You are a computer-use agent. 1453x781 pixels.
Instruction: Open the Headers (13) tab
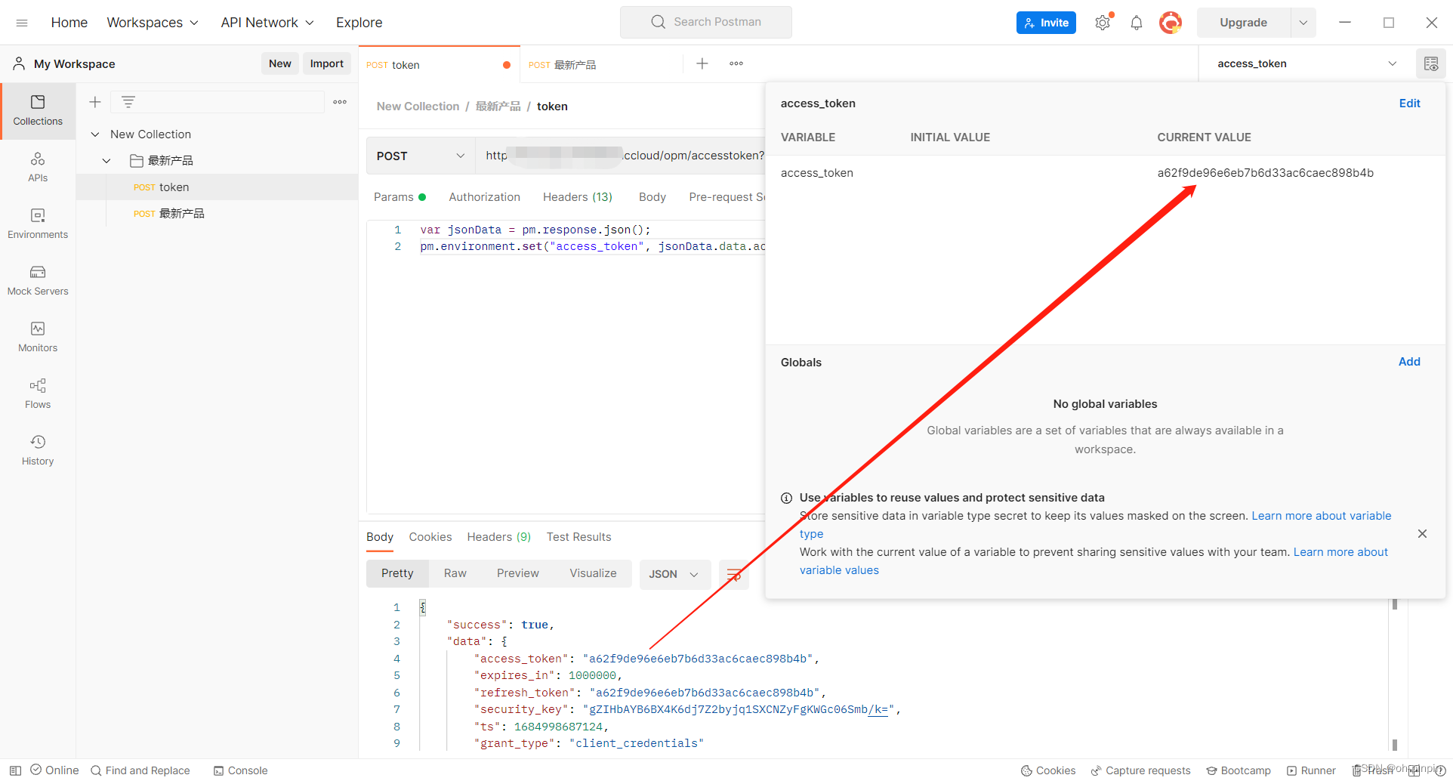coord(578,197)
